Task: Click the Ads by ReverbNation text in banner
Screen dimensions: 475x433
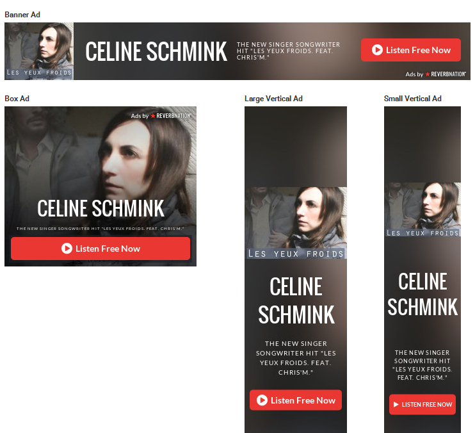Action: point(435,74)
